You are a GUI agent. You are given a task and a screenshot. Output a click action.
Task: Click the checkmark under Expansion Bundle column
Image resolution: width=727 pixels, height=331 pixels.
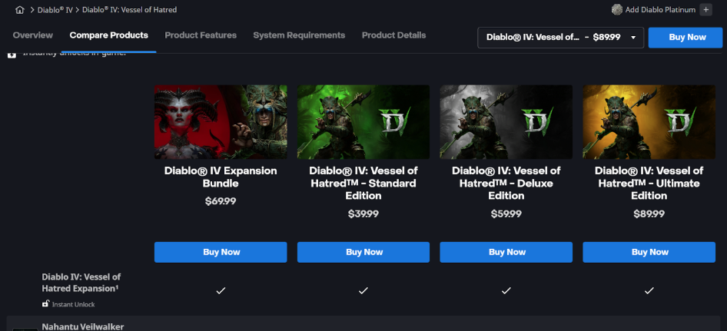point(221,290)
